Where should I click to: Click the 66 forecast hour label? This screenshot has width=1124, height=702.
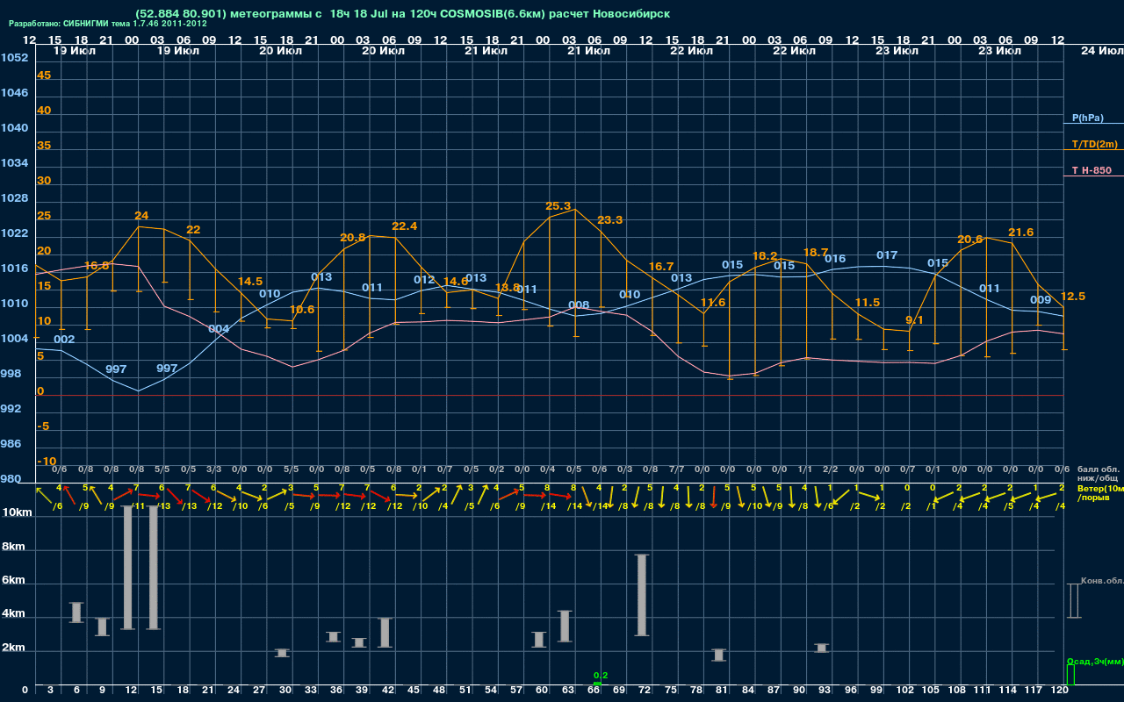[x=594, y=692]
